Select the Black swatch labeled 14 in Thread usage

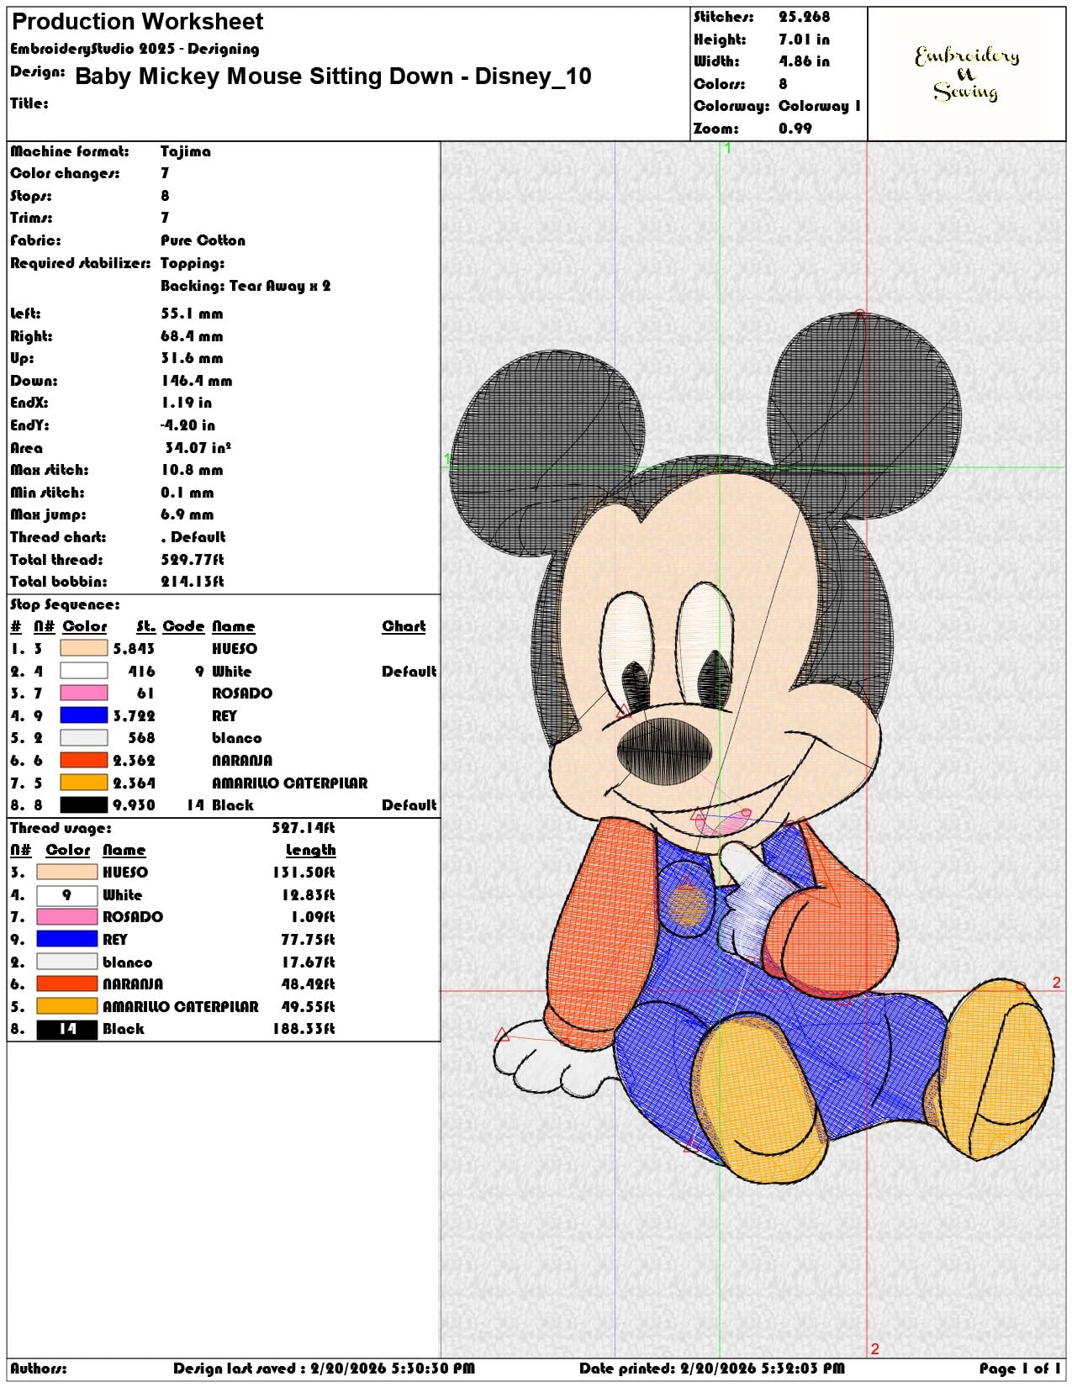(67, 1028)
